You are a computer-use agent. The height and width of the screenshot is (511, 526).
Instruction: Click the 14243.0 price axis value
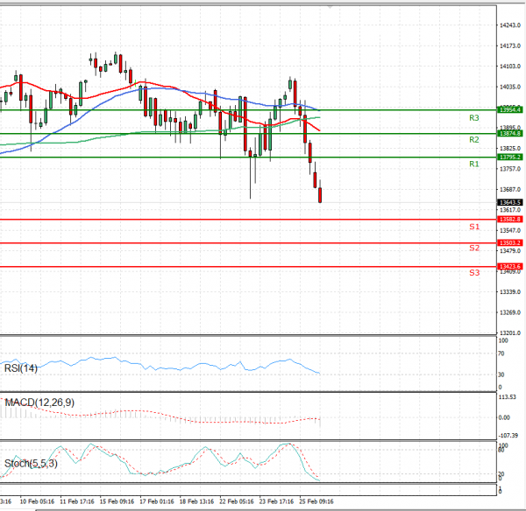click(x=510, y=25)
